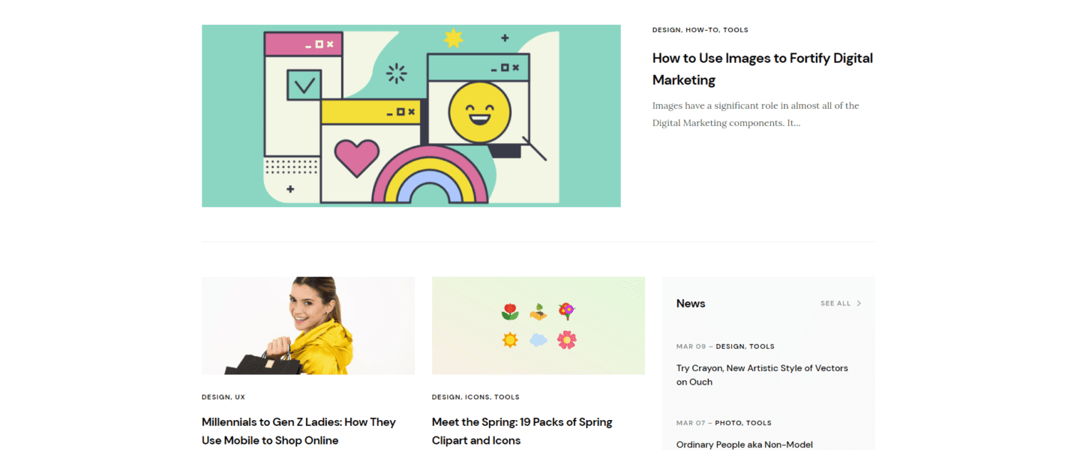Viewport: 1080px width, 450px height.
Task: Click the plant-in-hand icon in Spring thumbnail
Action: tap(538, 311)
